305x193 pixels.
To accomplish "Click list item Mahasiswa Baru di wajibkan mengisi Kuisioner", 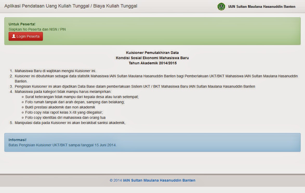I will point(55,71).
